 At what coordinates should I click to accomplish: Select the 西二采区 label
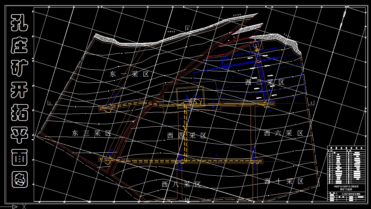[x=265, y=82]
